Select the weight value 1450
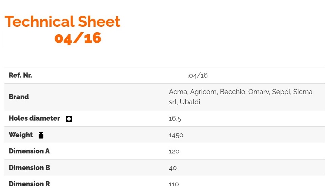 [x=176, y=135]
